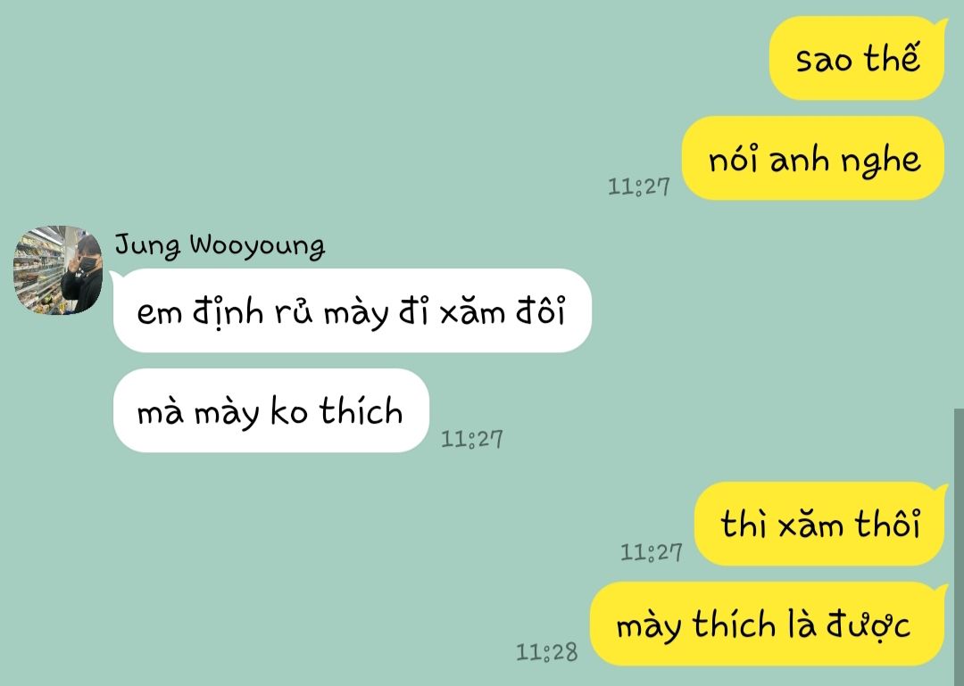
Task: Tap the "em định rủ mày đi xăm đôi" message
Action: pos(352,310)
